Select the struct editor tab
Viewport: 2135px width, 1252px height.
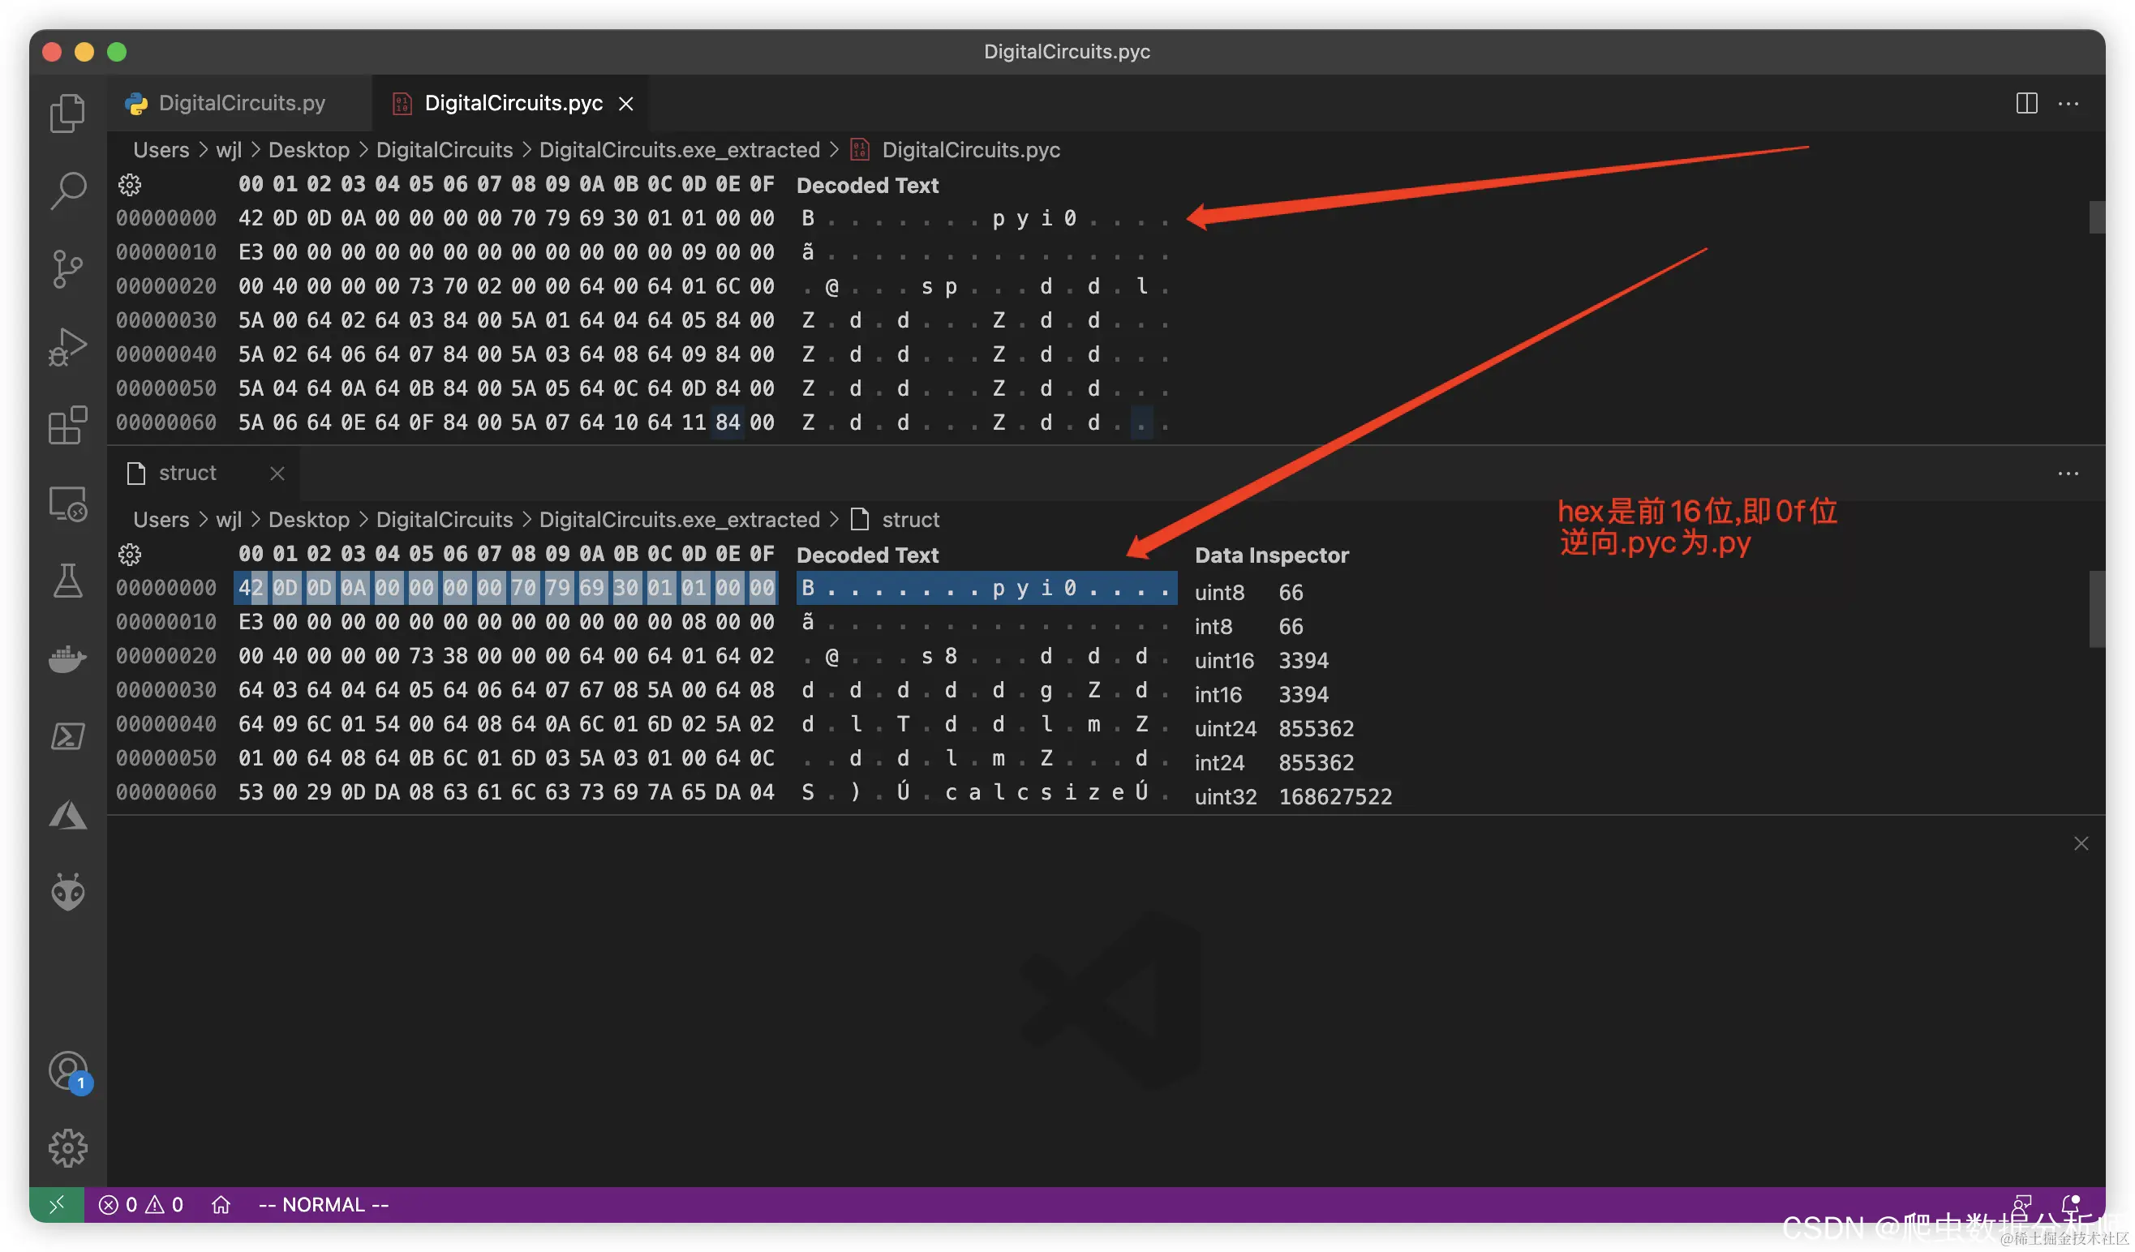coord(187,474)
